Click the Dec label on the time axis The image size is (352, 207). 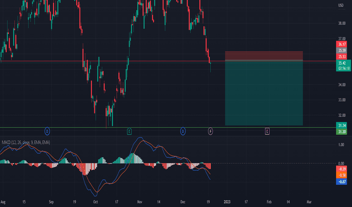(x=183, y=202)
